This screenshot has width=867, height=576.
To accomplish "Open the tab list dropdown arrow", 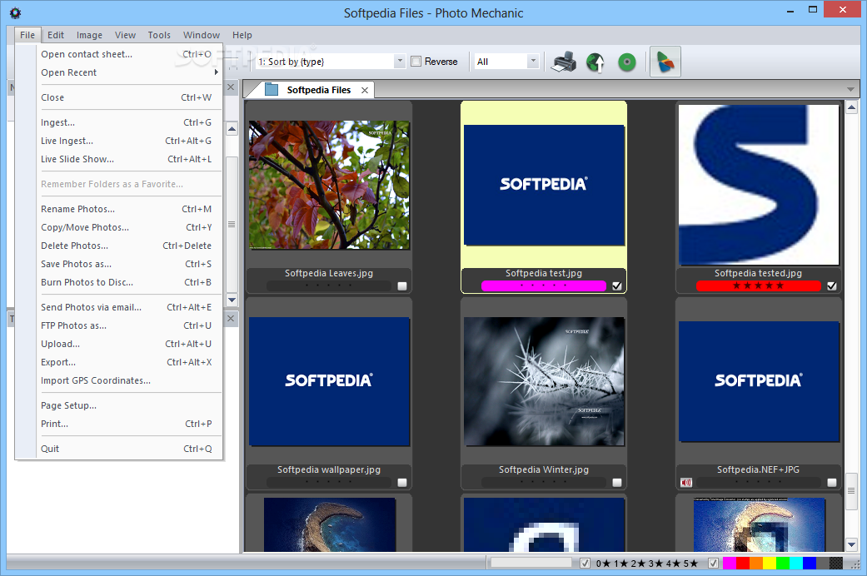I will click(850, 90).
